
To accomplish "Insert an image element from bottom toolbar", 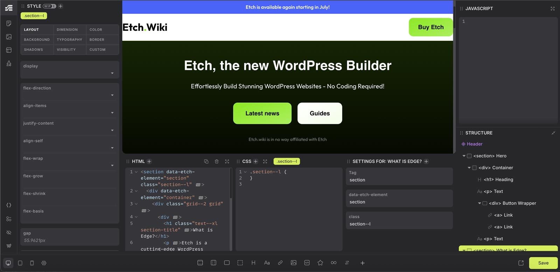I will tap(294, 263).
